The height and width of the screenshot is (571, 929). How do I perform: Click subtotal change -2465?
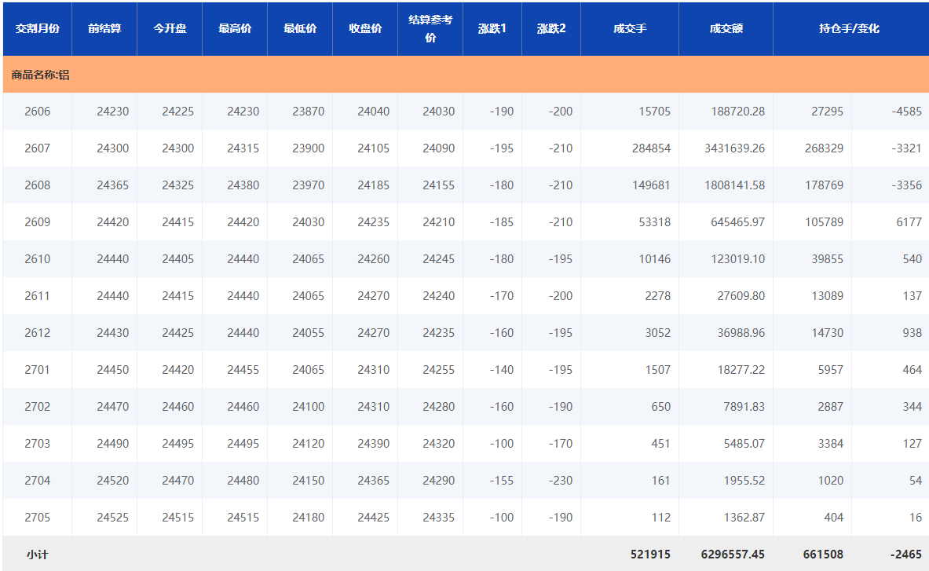point(906,555)
